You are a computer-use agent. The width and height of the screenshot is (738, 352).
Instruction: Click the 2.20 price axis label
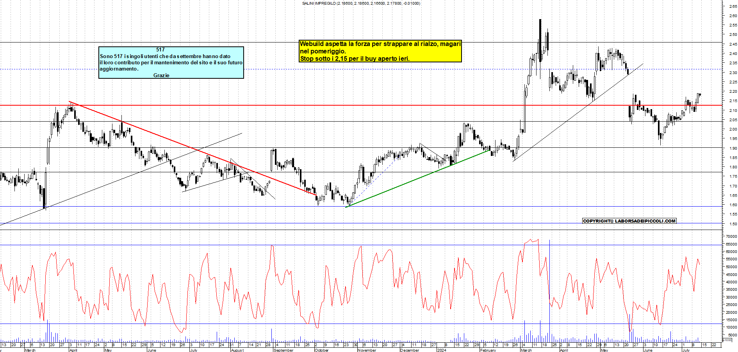pyautogui.click(x=733, y=92)
